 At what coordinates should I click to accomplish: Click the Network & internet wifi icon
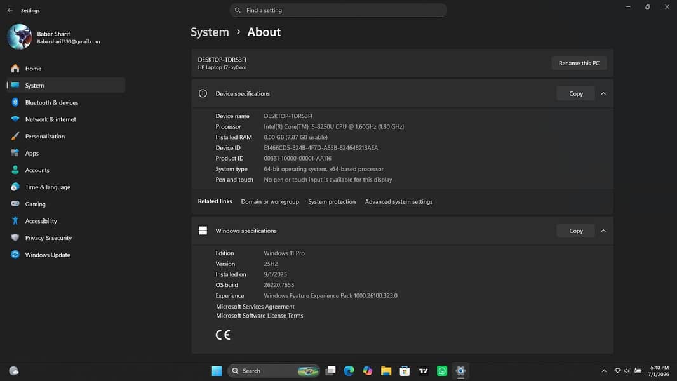point(15,119)
